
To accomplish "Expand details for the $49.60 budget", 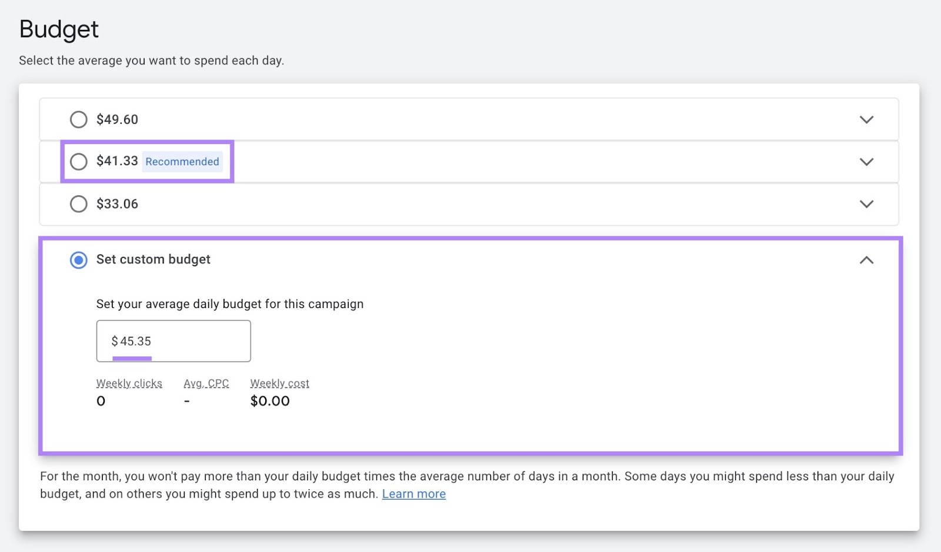I will click(x=866, y=119).
